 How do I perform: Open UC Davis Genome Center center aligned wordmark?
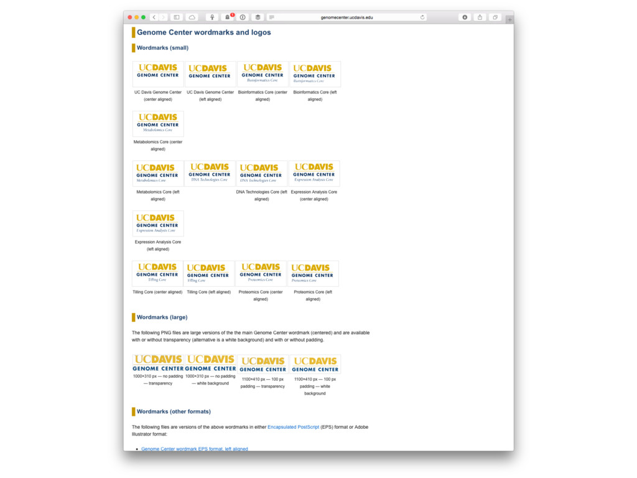click(158, 74)
